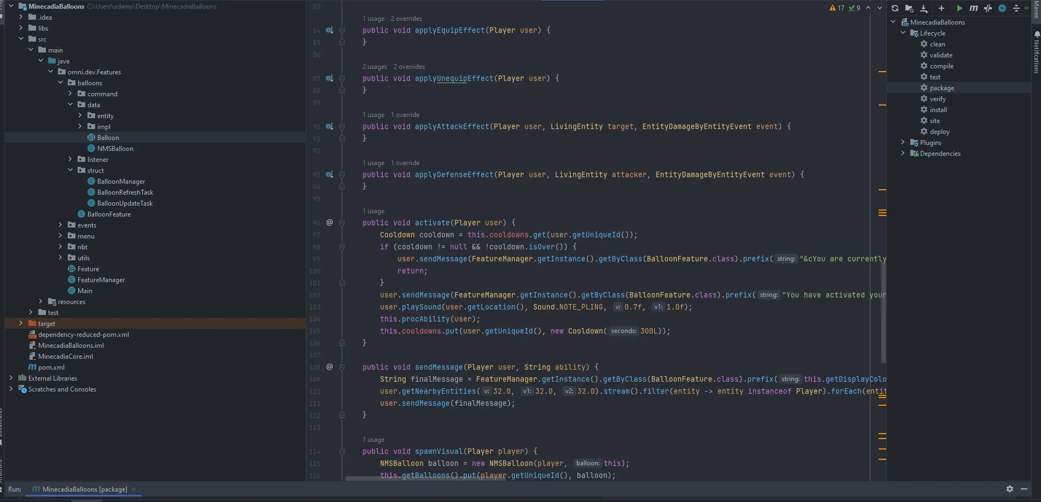Screen dimensions: 1041x502
Task: Fold the sendMessage method at line 108
Action: (342, 367)
